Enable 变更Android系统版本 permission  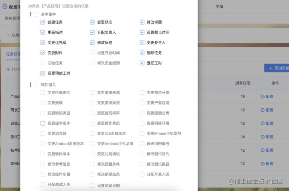click(x=43, y=144)
